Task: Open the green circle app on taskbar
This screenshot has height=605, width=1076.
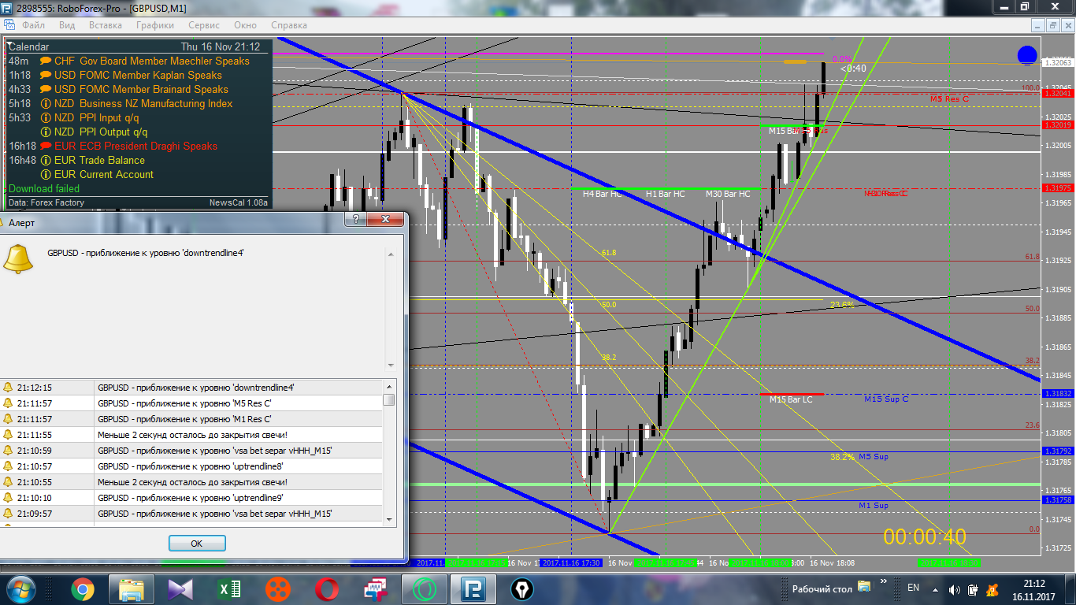Action: (x=425, y=588)
